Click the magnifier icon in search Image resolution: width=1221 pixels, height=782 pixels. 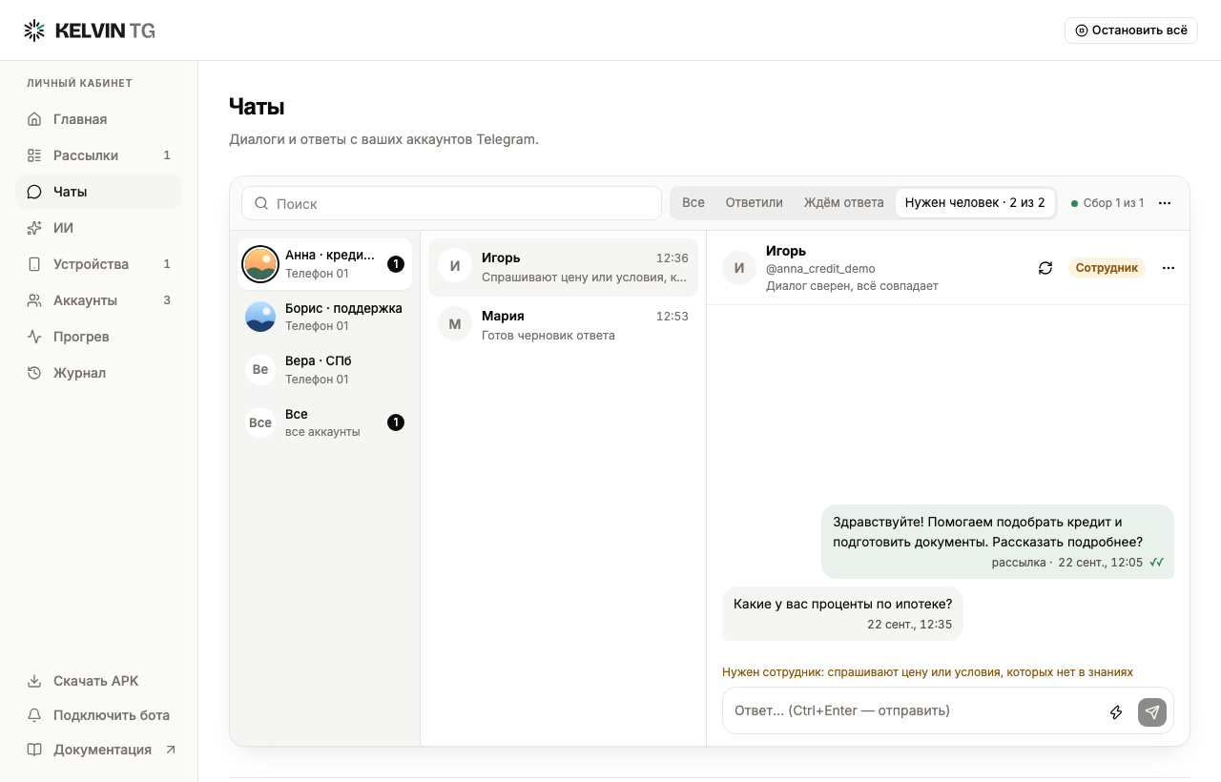[x=261, y=203]
